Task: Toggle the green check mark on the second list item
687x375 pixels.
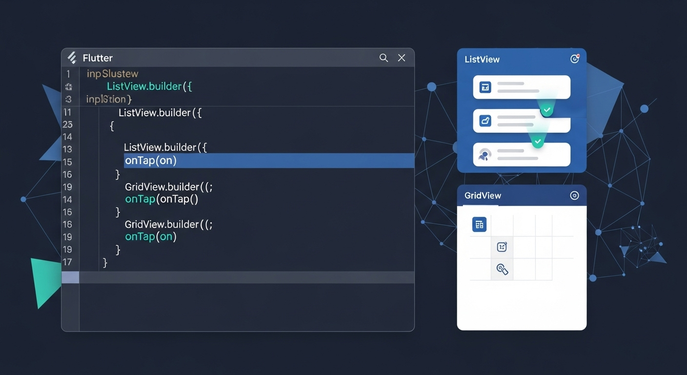Action: [547, 110]
